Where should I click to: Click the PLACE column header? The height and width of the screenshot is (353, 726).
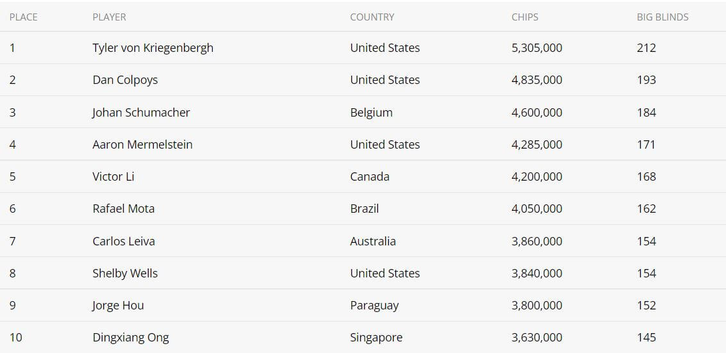(24, 17)
